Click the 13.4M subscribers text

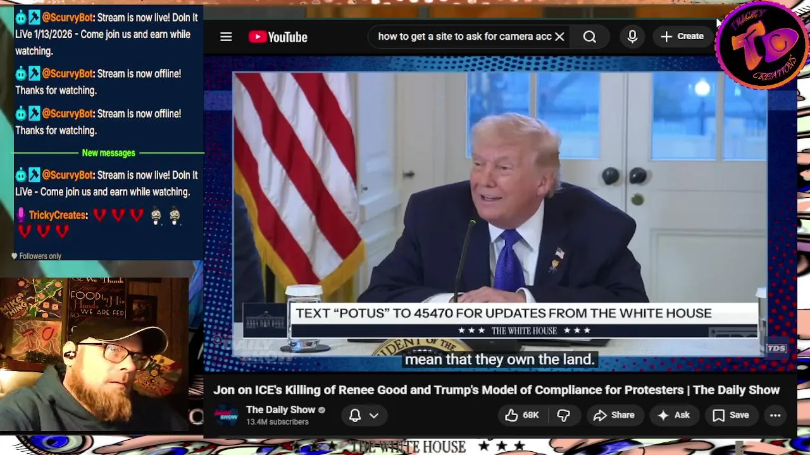point(277,422)
